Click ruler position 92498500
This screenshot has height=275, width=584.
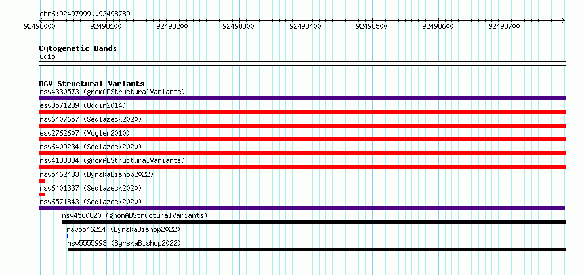[371, 26]
